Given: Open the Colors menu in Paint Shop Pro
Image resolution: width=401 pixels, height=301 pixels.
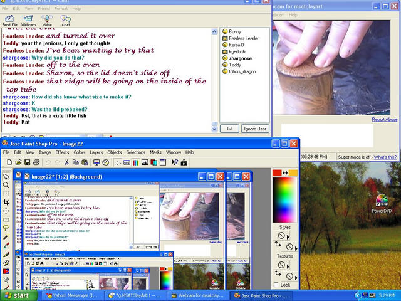Looking at the screenshot, I should pos(80,152).
